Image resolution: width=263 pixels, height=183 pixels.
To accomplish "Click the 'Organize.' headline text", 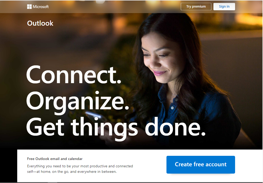I will pos(77,102).
